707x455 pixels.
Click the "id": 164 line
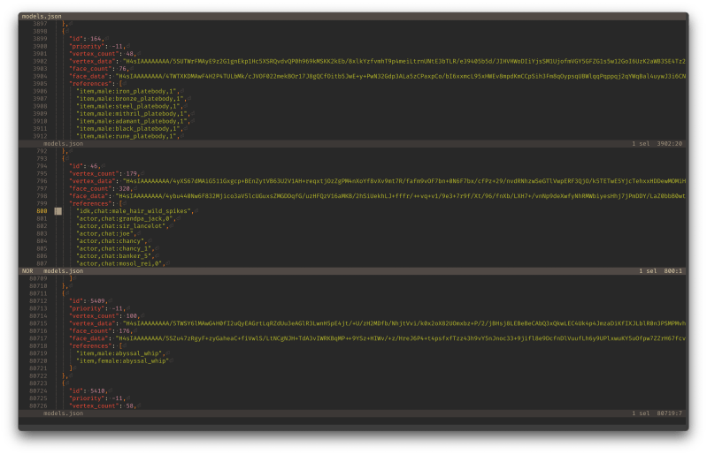pos(87,39)
